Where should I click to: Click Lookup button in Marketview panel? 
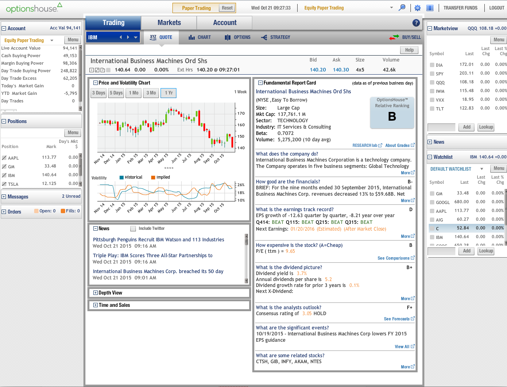pyautogui.click(x=486, y=127)
